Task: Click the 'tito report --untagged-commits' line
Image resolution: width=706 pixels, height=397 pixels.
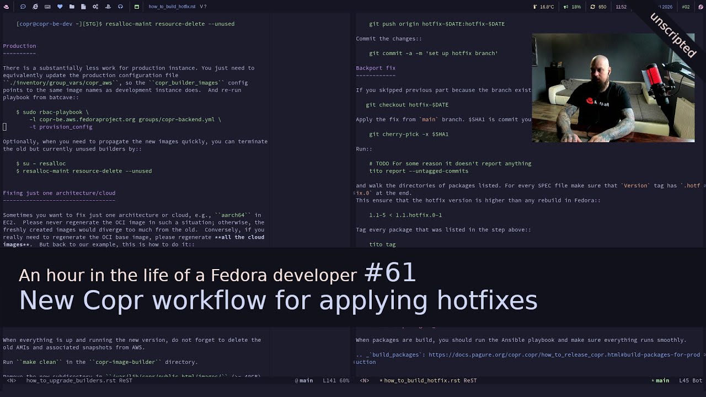Action: (x=419, y=171)
